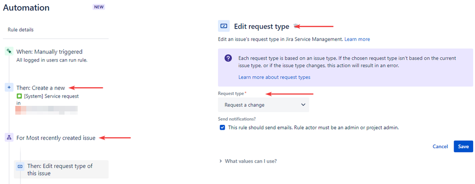Expand What values can I use?
The image size is (475, 184).
pyautogui.click(x=248, y=161)
